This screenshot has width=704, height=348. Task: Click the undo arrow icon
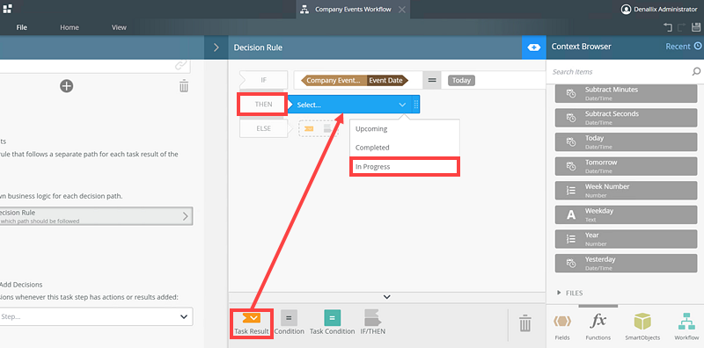[668, 27]
